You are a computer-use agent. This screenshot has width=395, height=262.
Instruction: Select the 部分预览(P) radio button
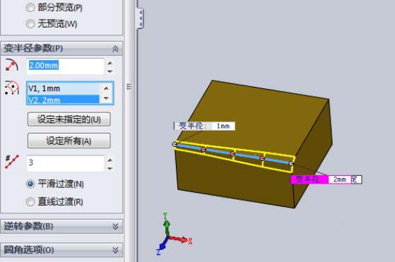pyautogui.click(x=30, y=8)
